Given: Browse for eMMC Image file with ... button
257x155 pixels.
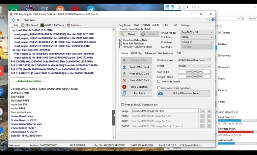Looking at the screenshot, I should (203, 111).
